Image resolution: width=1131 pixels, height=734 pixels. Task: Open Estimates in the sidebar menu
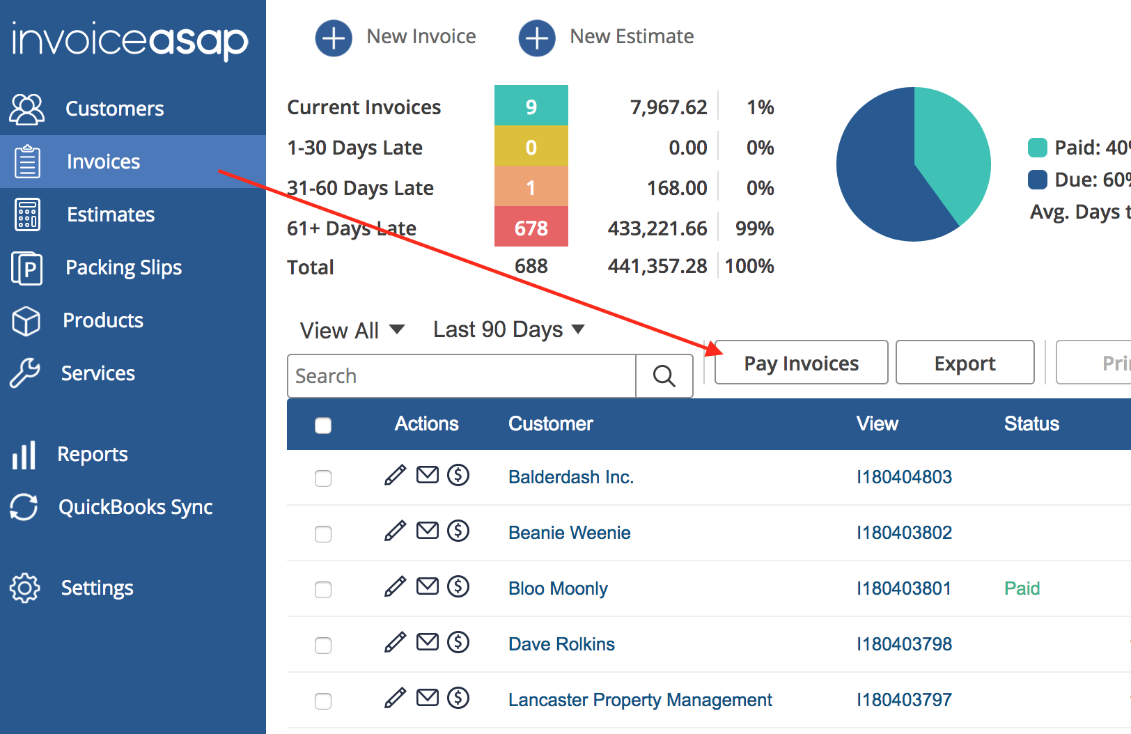tap(133, 214)
